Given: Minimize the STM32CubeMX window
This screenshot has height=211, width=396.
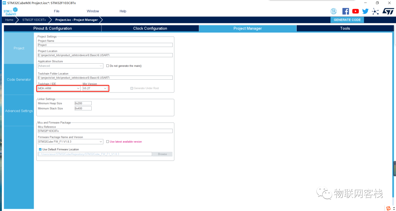Looking at the screenshot, I should pos(366,3).
